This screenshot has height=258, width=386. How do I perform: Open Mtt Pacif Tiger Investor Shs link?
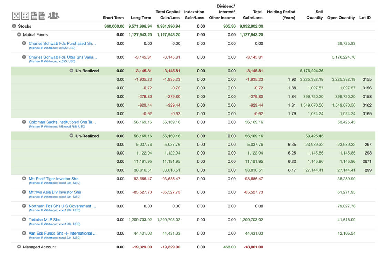53,179
